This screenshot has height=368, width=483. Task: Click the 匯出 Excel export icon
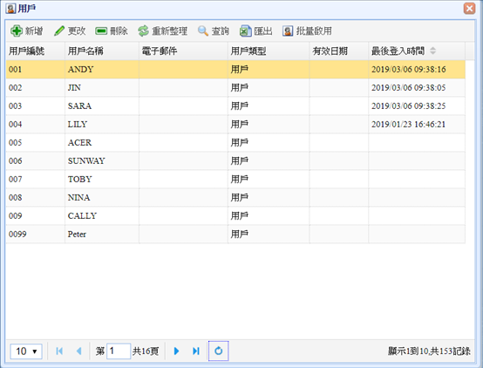point(245,31)
